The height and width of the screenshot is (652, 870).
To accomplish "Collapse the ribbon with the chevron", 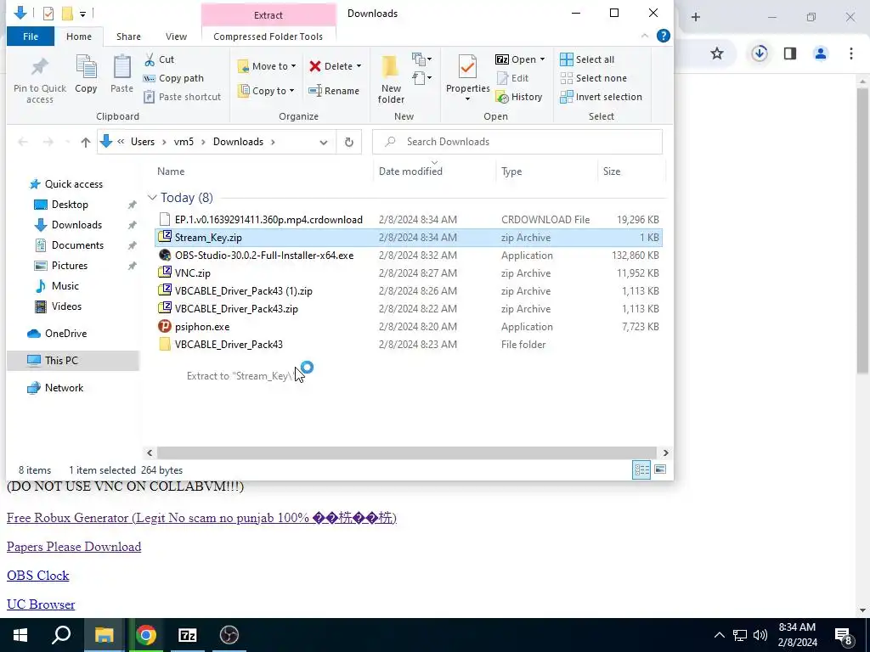I will [x=644, y=36].
